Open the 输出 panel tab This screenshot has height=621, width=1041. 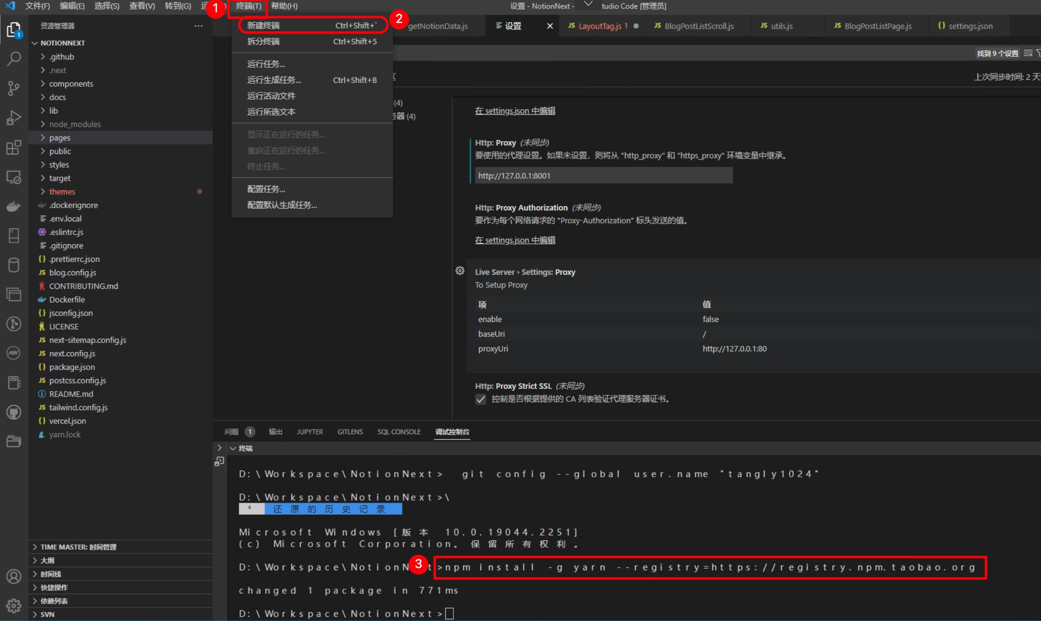275,432
